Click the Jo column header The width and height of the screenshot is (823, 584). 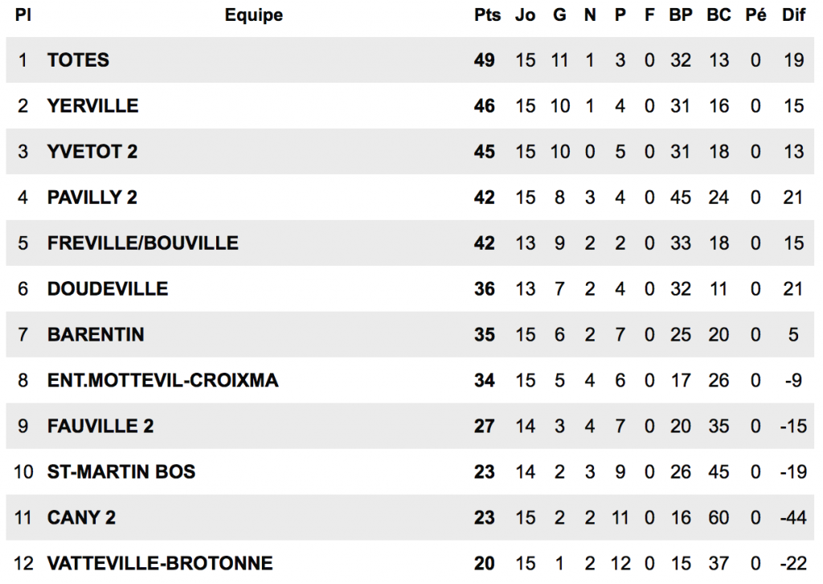[525, 14]
